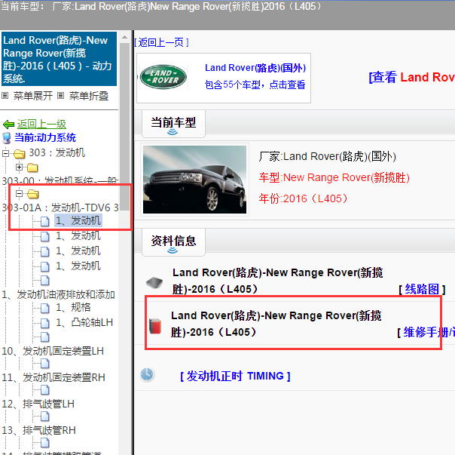Select the 当前车型 tab
Viewport: 455px width, 455px height.
click(x=173, y=124)
